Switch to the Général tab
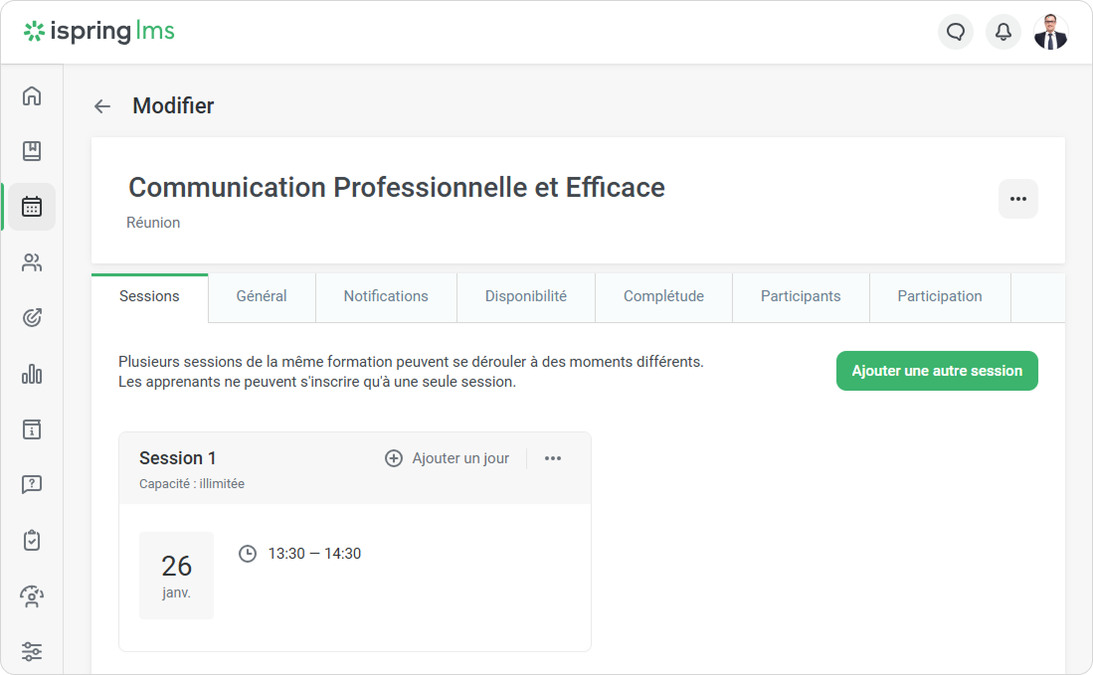The height and width of the screenshot is (675, 1093). pyautogui.click(x=262, y=296)
